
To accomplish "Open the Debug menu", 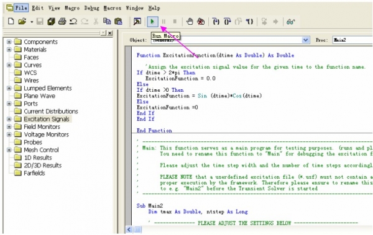I will pyautogui.click(x=91, y=8).
